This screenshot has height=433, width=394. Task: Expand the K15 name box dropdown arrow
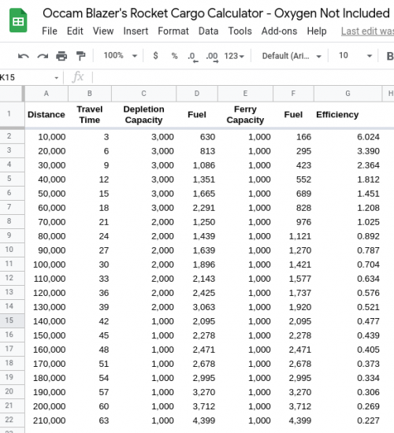click(57, 78)
